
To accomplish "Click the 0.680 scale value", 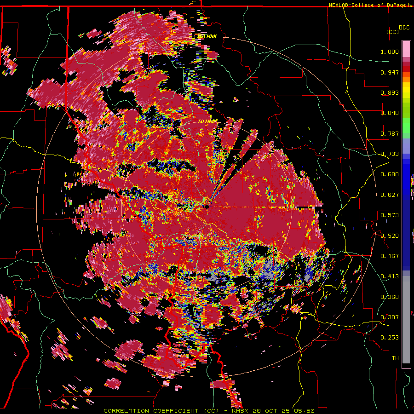I will pyautogui.click(x=390, y=174).
